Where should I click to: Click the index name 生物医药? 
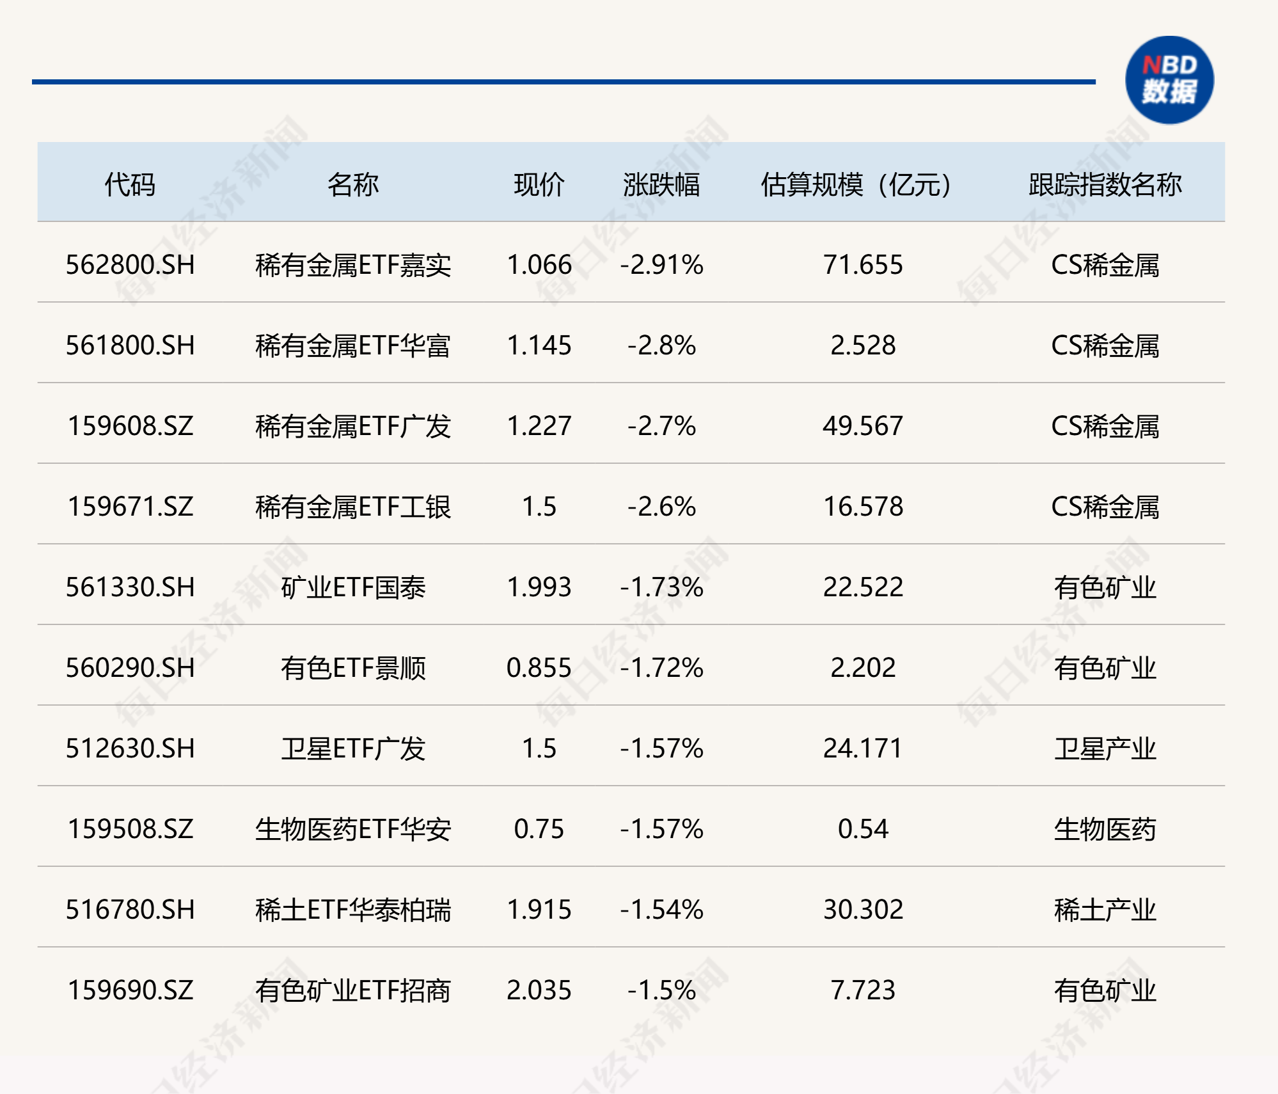(1105, 829)
